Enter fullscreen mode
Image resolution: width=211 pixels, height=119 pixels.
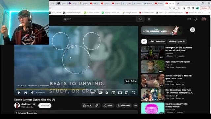tap(133, 93)
